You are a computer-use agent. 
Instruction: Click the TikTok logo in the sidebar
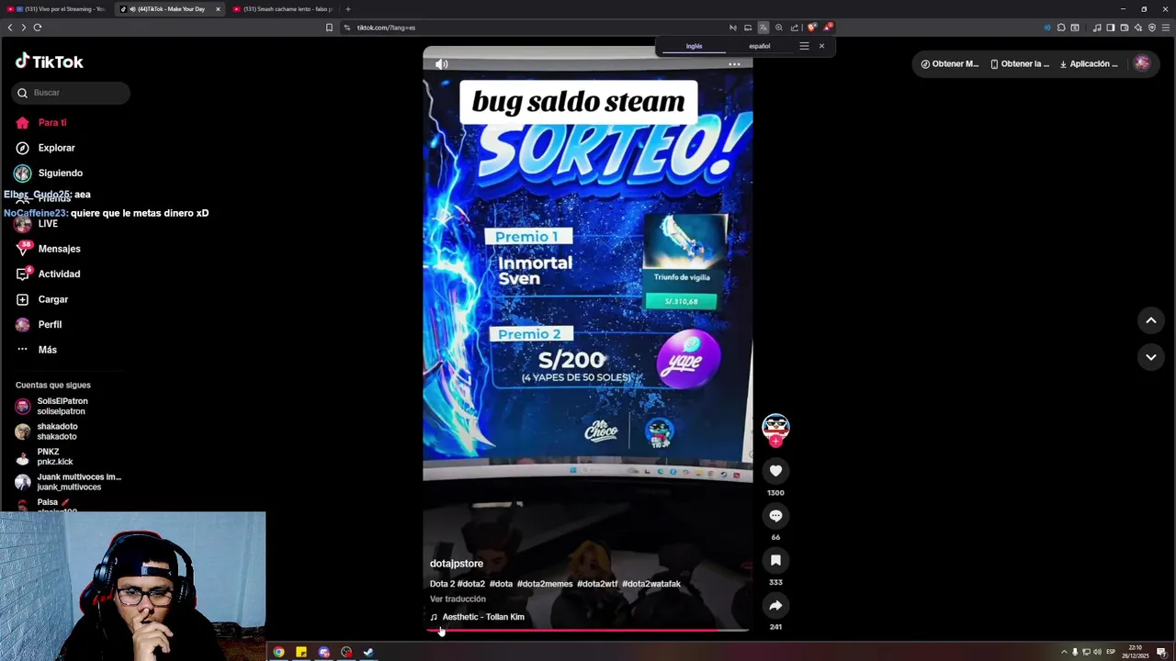pyautogui.click(x=49, y=62)
